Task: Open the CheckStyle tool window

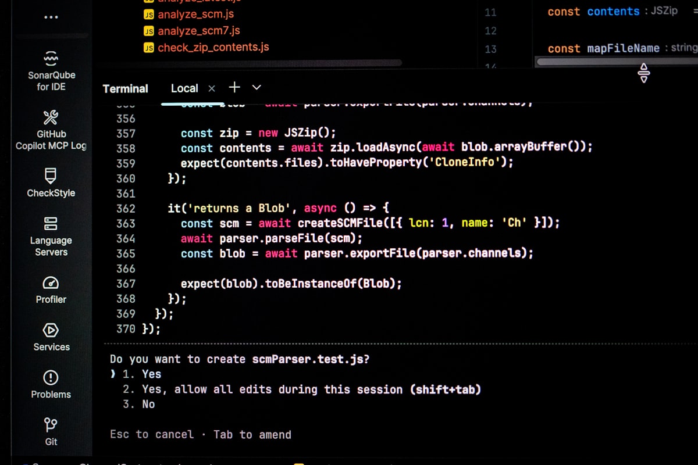Action: click(51, 182)
